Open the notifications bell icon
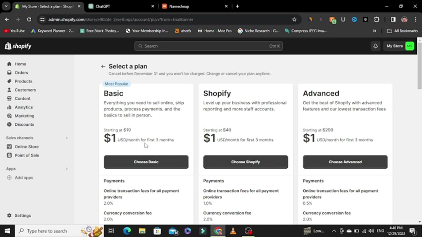The height and width of the screenshot is (237, 422). [376, 46]
